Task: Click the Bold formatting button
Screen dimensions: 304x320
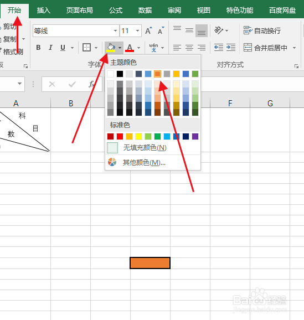Action: pos(38,48)
